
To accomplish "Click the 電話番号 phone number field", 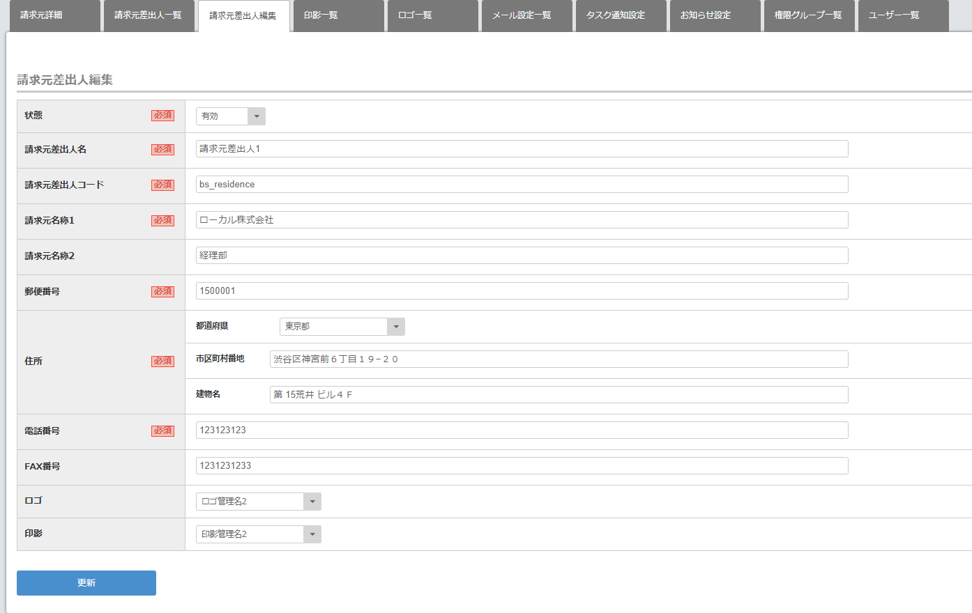I will click(x=522, y=430).
